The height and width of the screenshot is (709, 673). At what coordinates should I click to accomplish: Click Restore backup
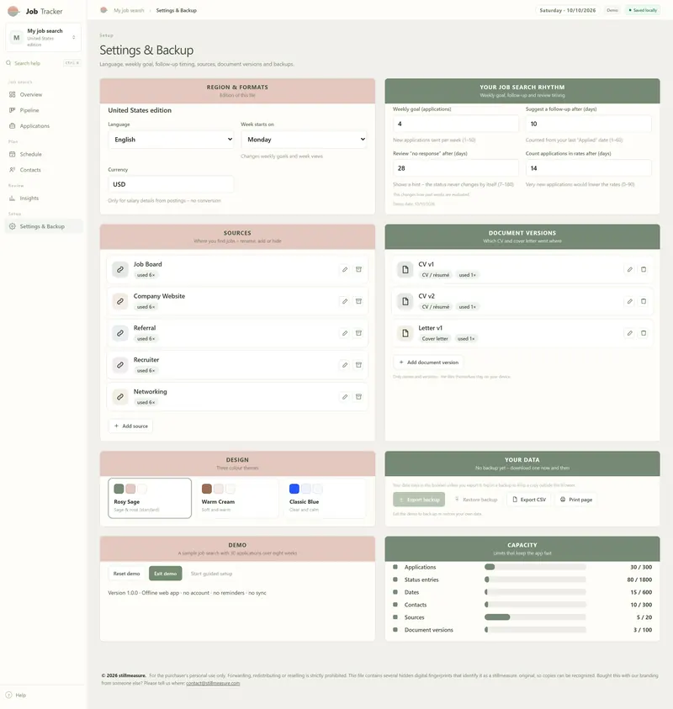pyautogui.click(x=475, y=500)
